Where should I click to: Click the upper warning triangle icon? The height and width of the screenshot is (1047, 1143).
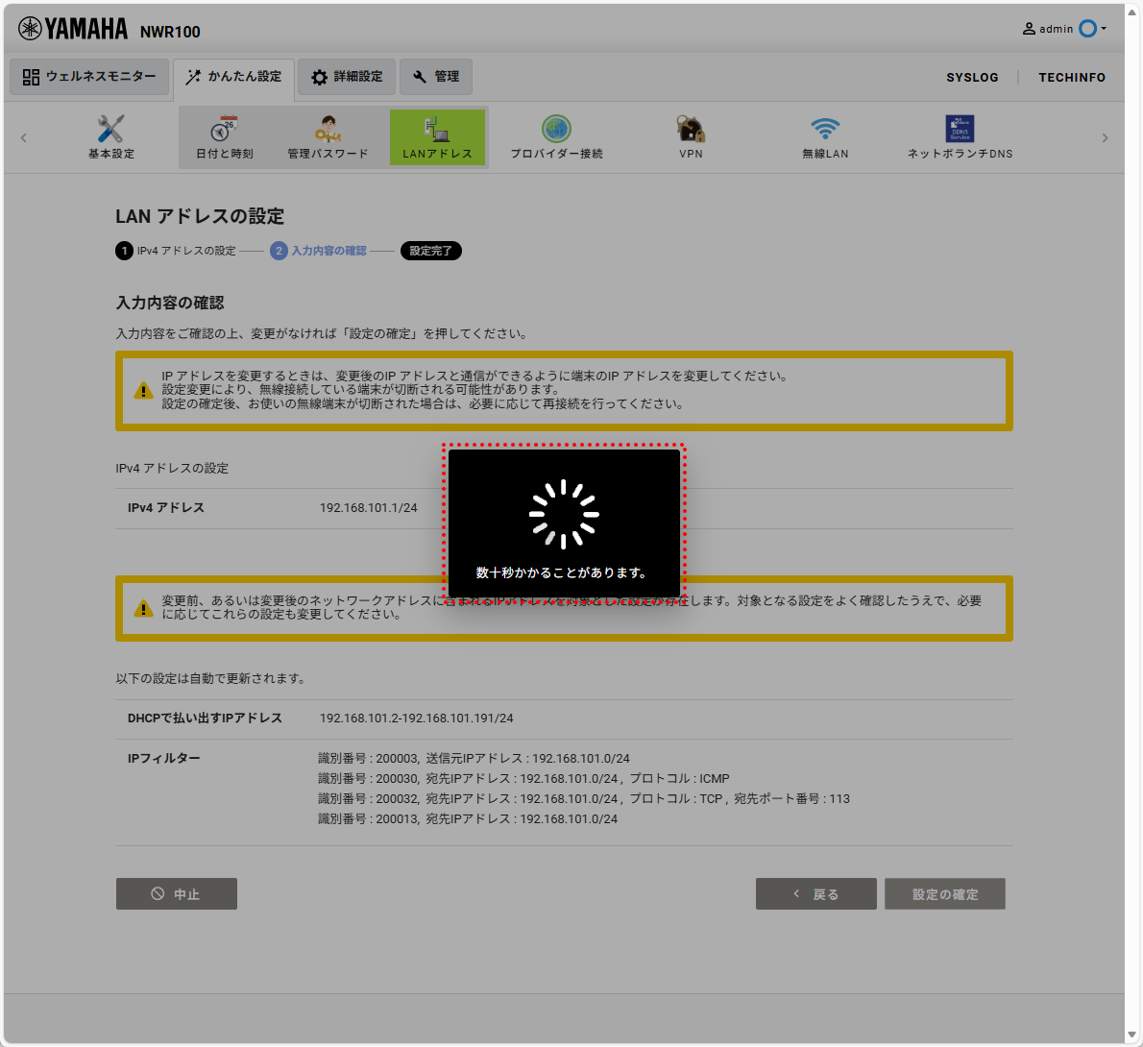click(x=144, y=391)
